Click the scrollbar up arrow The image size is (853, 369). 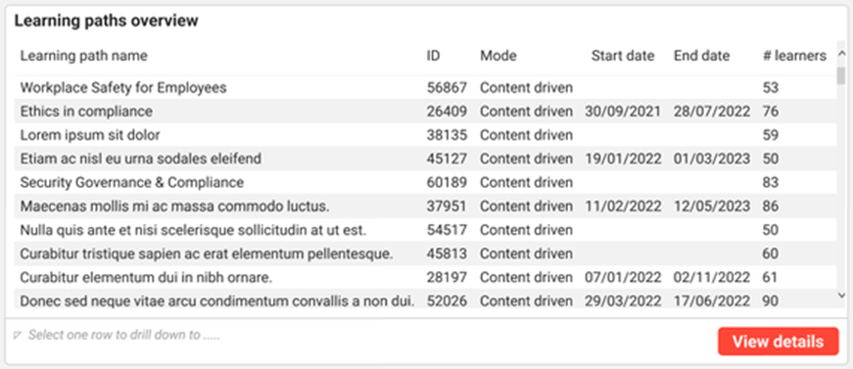(x=841, y=53)
